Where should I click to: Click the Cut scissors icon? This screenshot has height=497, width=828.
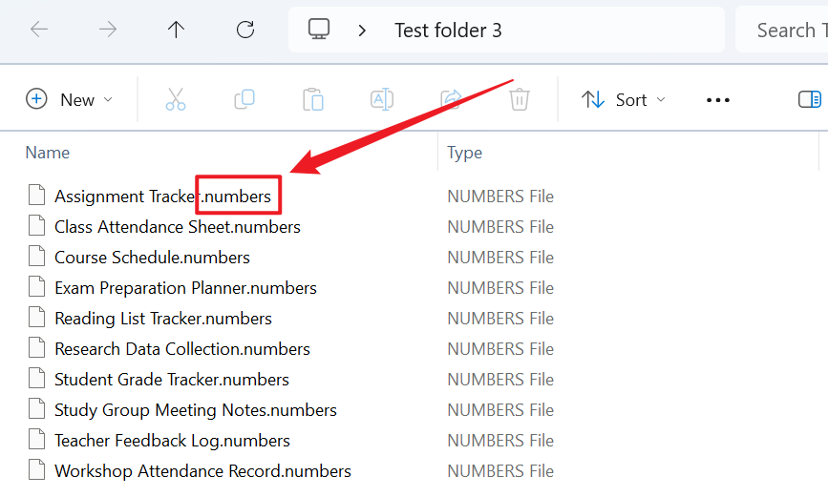coord(176,99)
